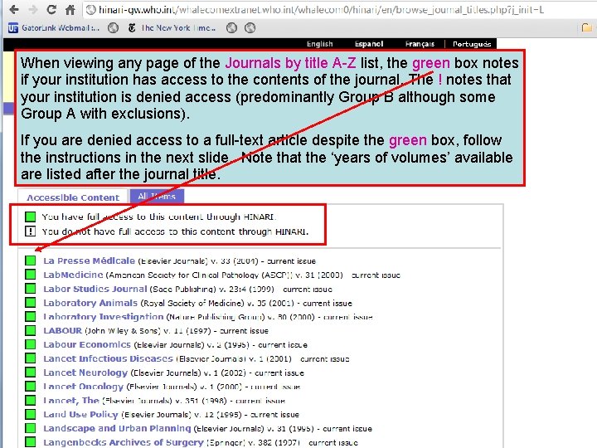Viewport: 597px width, 448px height.
Task: Click green box beside Langenbecks Archives of Surgery
Action: 30,442
